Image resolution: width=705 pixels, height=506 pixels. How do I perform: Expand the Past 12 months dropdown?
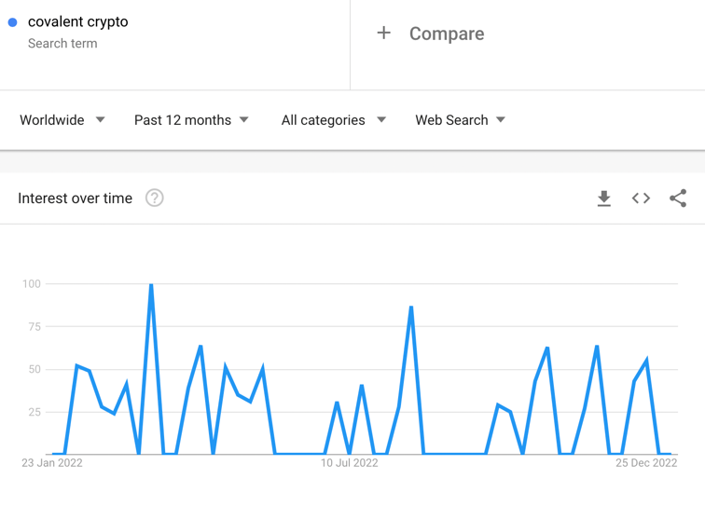191,120
